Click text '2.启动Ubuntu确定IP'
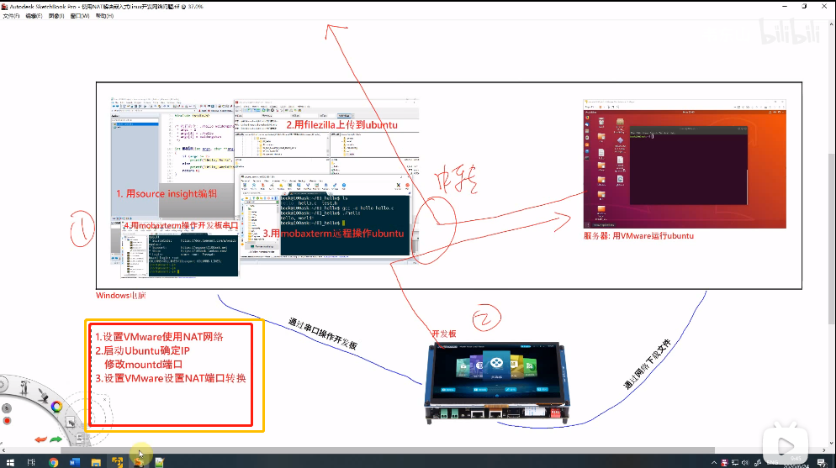Image resolution: width=836 pixels, height=468 pixels. pos(142,351)
